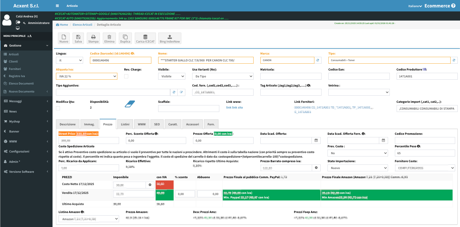
Task: Click the Duplica copy icon
Action: (x=125, y=37)
